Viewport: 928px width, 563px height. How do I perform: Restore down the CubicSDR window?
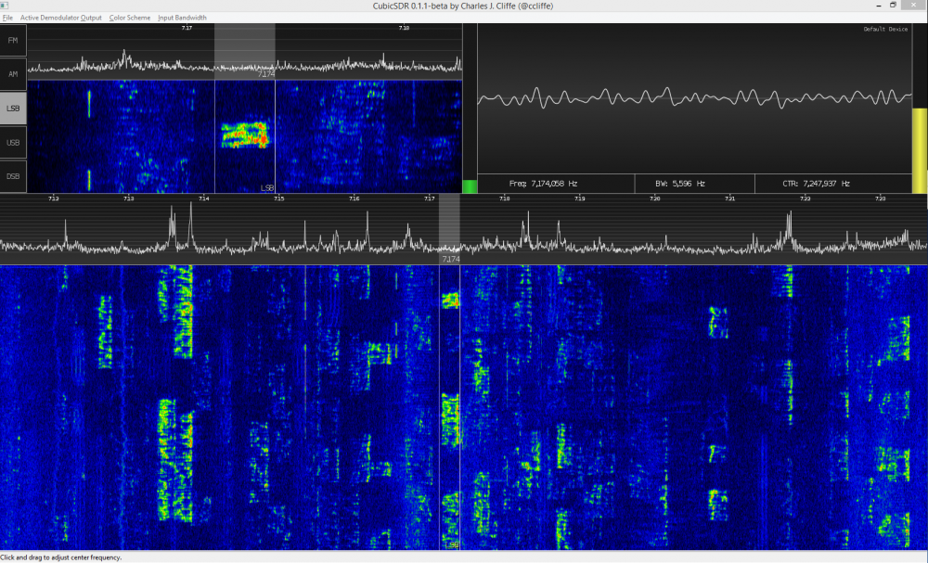893,6
